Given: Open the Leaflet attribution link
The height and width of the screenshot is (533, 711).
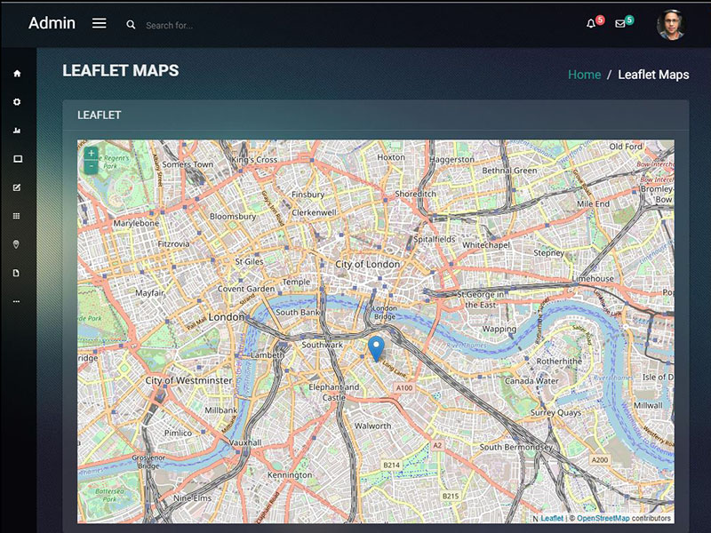Looking at the screenshot, I should [552, 518].
